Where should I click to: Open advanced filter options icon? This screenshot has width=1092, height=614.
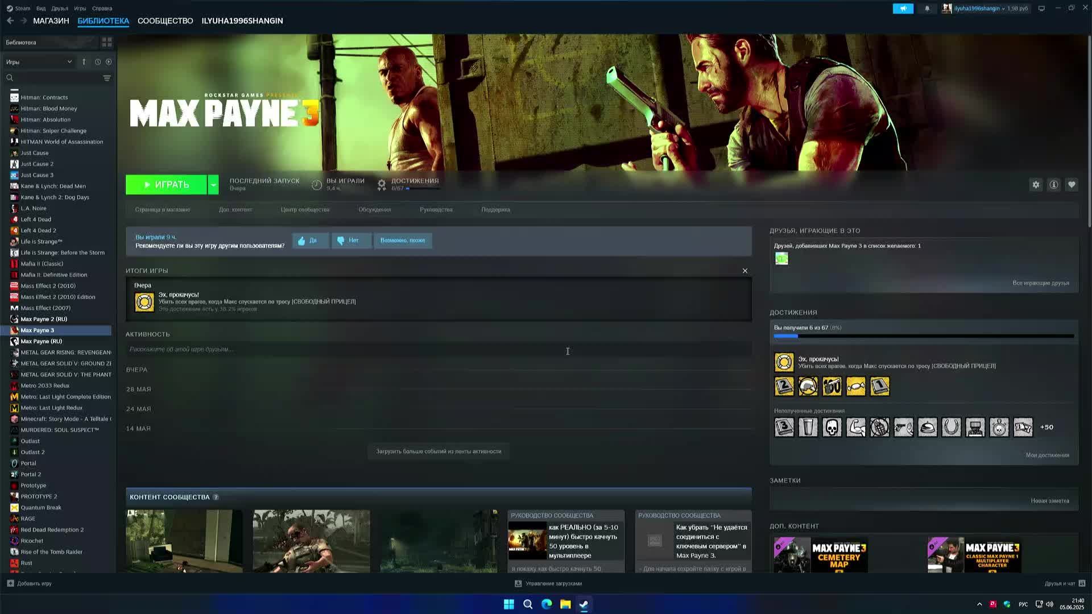[107, 78]
